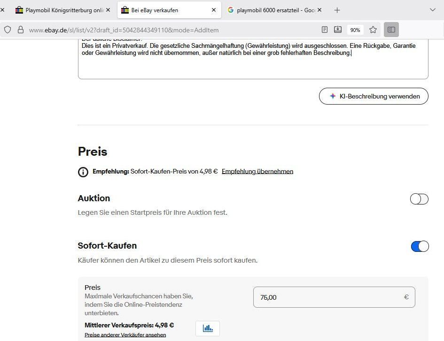Viewport: 444px width, 341px height.
Task: Click the price input field showing 75,00
Action: 329,297
